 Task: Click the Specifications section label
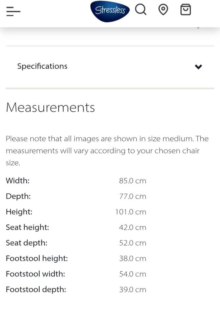[42, 66]
